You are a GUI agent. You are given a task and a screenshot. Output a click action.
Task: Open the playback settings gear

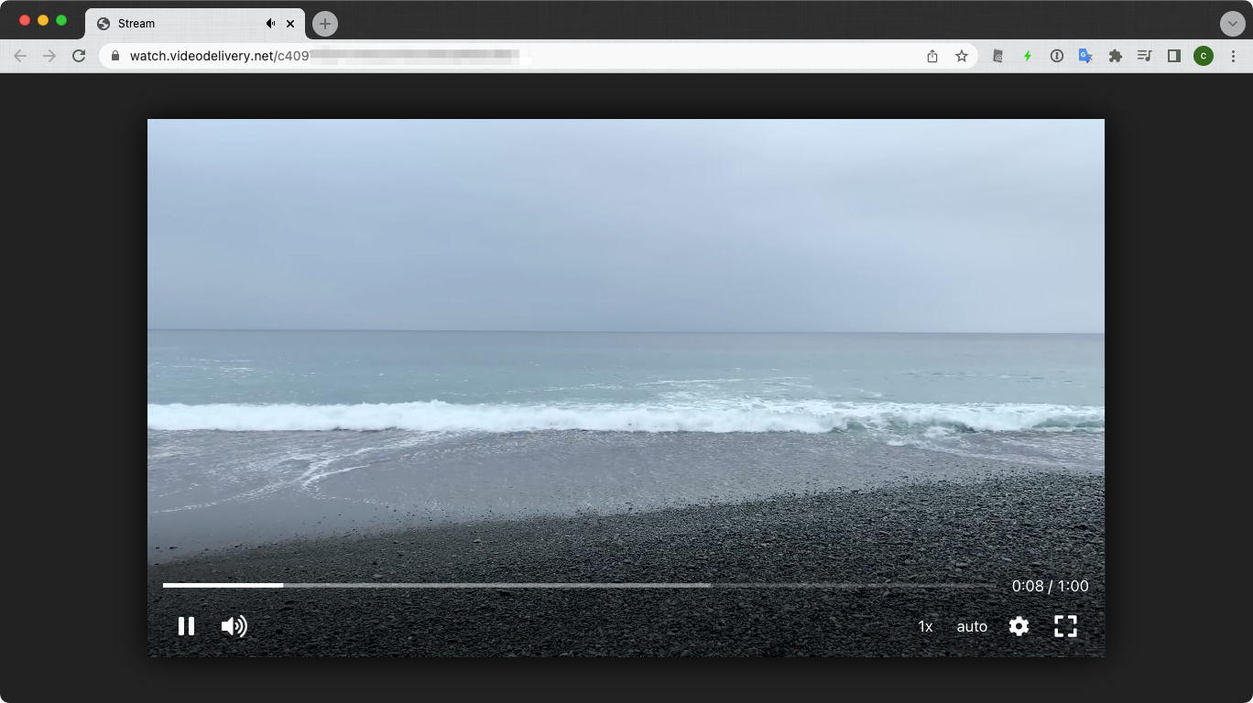tap(1019, 626)
